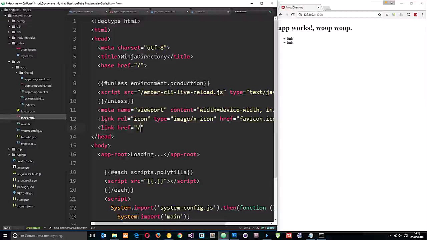
Task: Expand the node_modules folder
Action: [9, 37]
